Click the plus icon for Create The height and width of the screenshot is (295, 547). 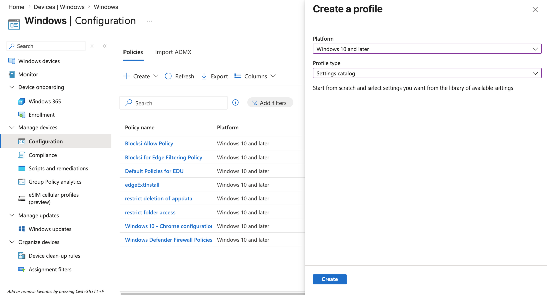pos(127,76)
